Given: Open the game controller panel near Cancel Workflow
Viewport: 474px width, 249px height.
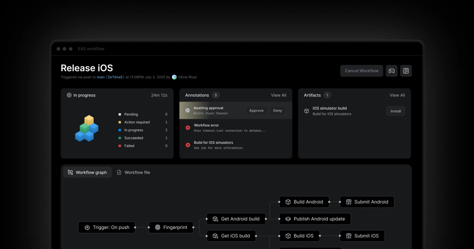Looking at the screenshot, I should coord(391,70).
